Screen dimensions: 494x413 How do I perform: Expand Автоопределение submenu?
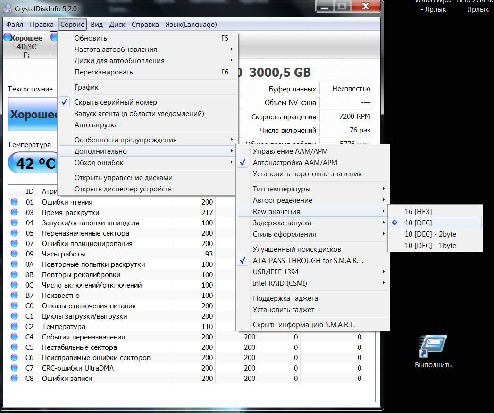(312, 200)
